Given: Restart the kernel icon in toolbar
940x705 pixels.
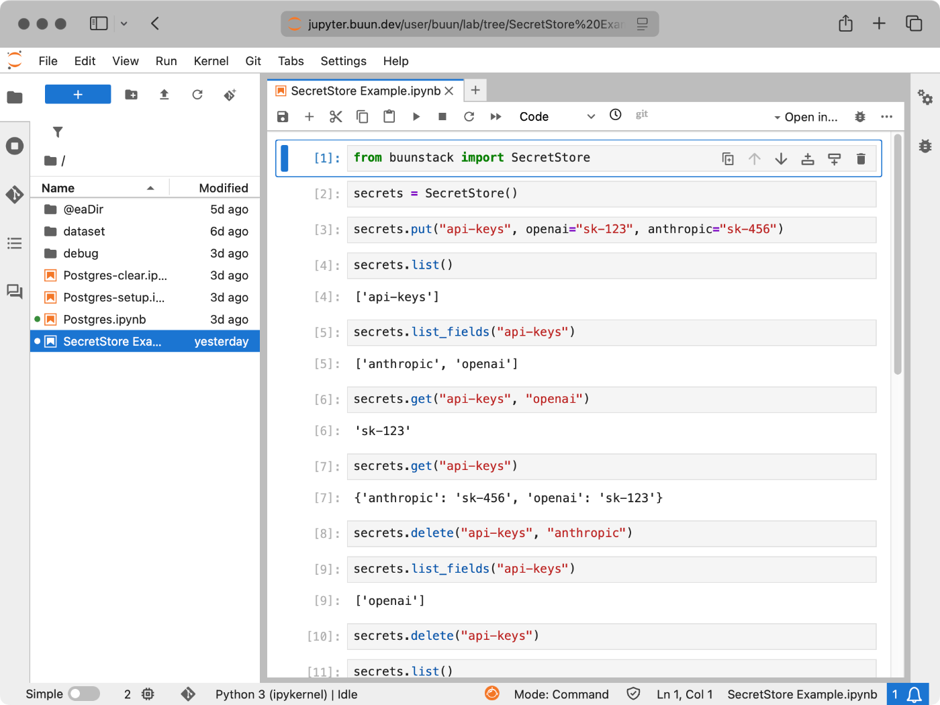Looking at the screenshot, I should (469, 117).
